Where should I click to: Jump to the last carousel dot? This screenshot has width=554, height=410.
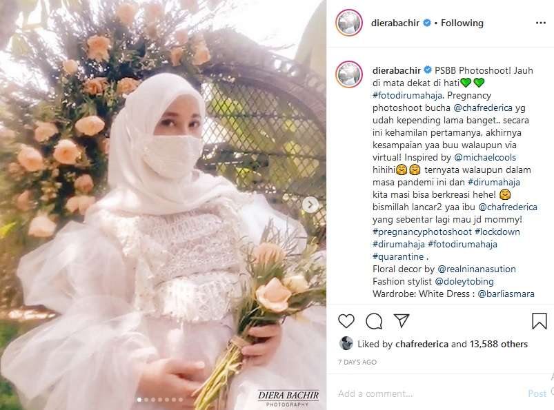181,400
